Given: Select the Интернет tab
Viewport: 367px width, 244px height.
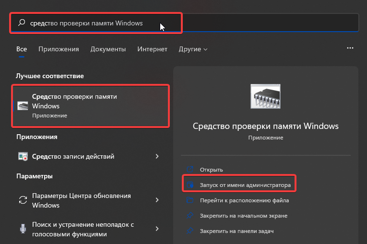Looking at the screenshot, I should [x=152, y=49].
